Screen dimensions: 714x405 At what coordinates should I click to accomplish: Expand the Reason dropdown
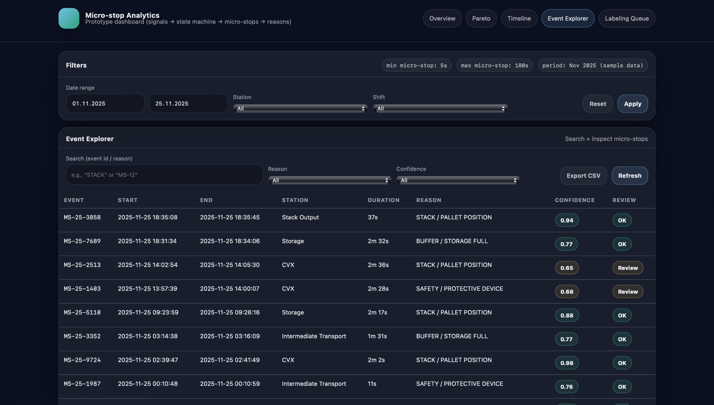pos(329,180)
